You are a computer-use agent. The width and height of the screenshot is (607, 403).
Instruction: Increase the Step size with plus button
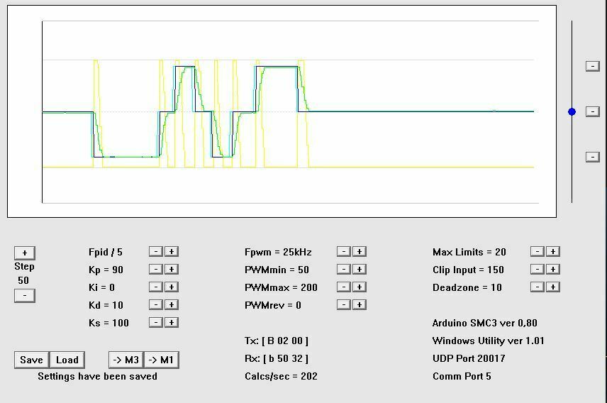25,253
